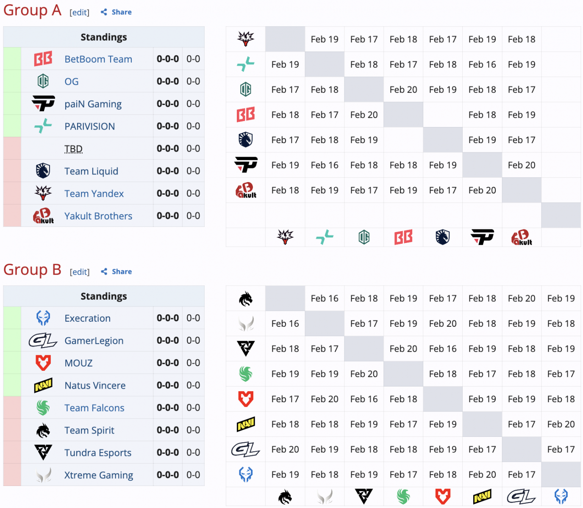The width and height of the screenshot is (583, 508).
Task: Open the edit link next to Group A
Action: coord(79,13)
